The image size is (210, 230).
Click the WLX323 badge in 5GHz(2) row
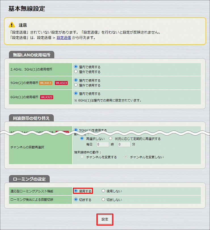(61, 83)
